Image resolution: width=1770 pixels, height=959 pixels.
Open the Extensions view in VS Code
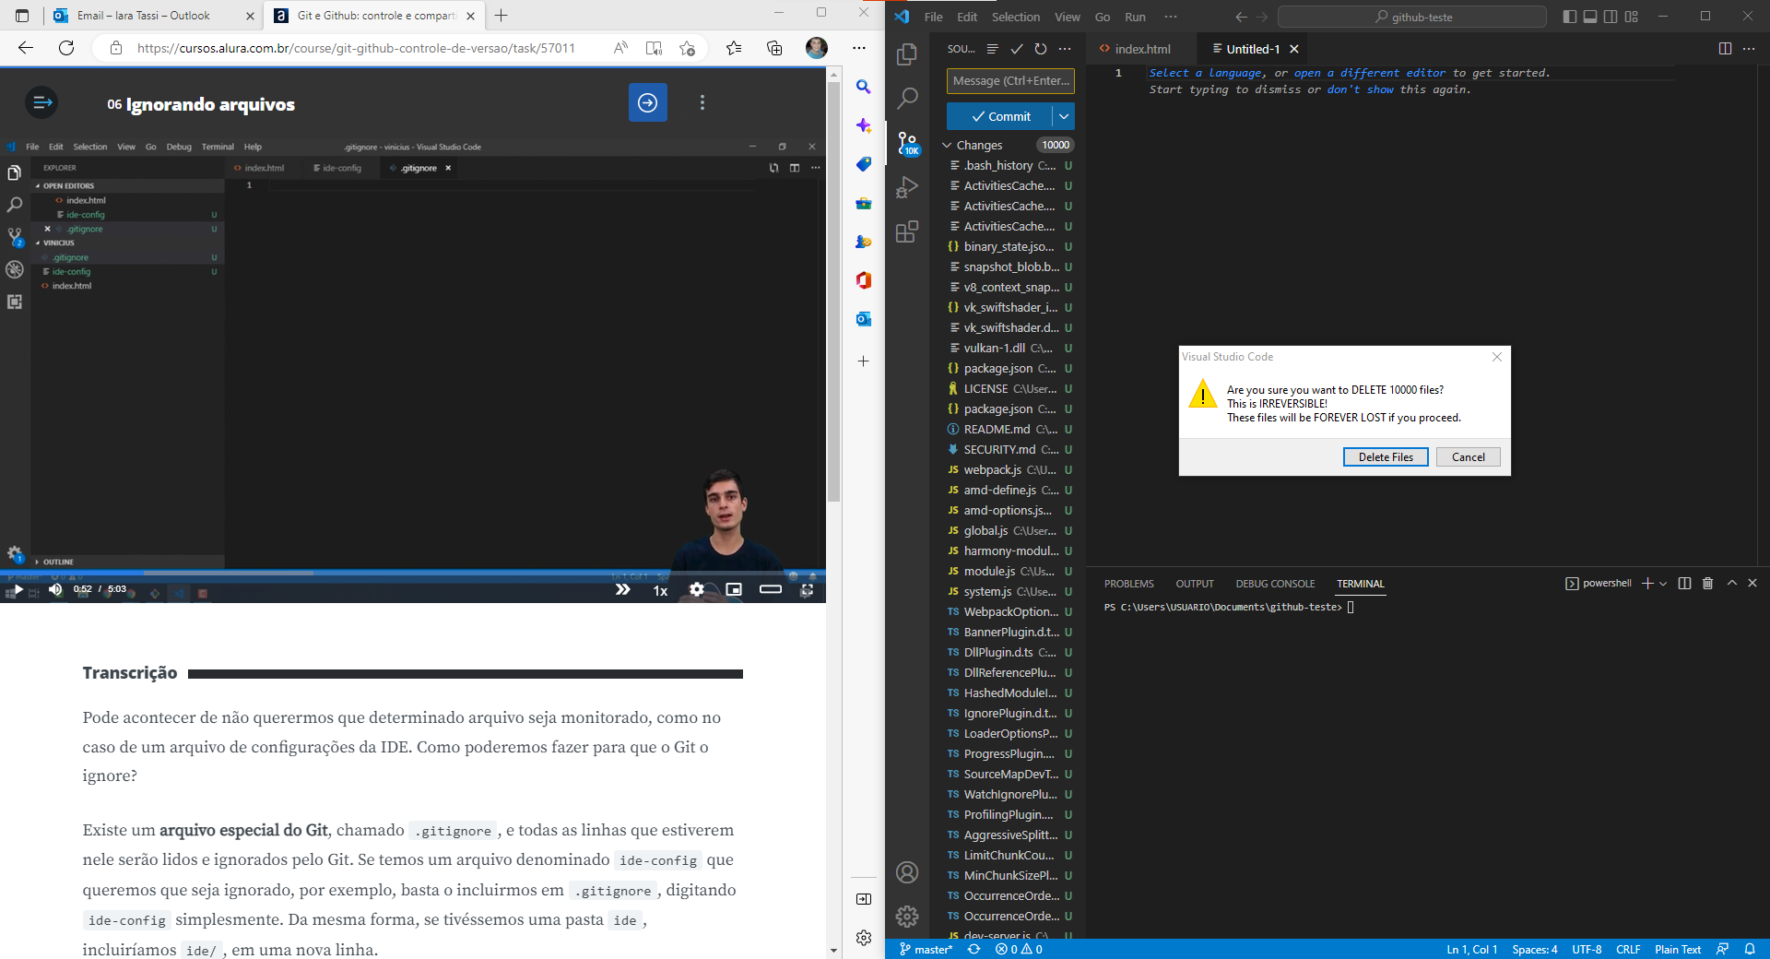click(x=907, y=231)
